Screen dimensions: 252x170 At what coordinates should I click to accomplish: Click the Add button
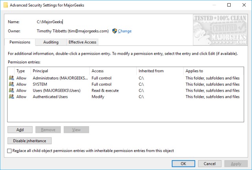20,130
